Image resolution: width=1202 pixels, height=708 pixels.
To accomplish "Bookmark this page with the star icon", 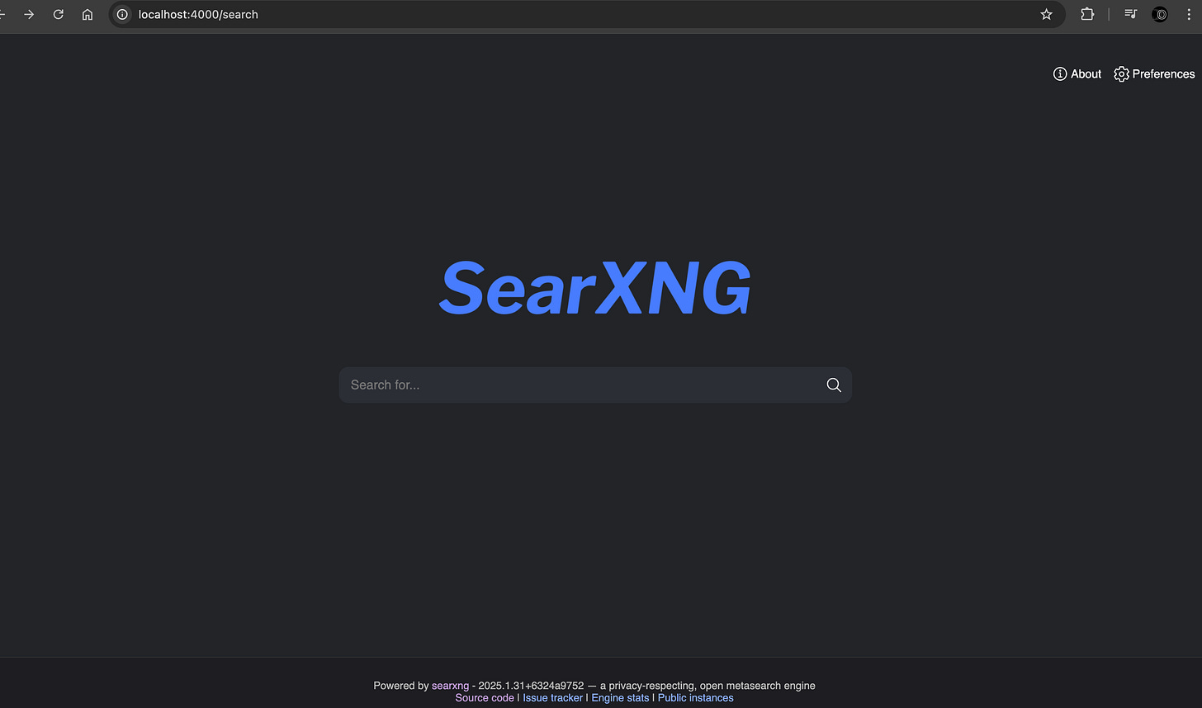I will [x=1046, y=15].
